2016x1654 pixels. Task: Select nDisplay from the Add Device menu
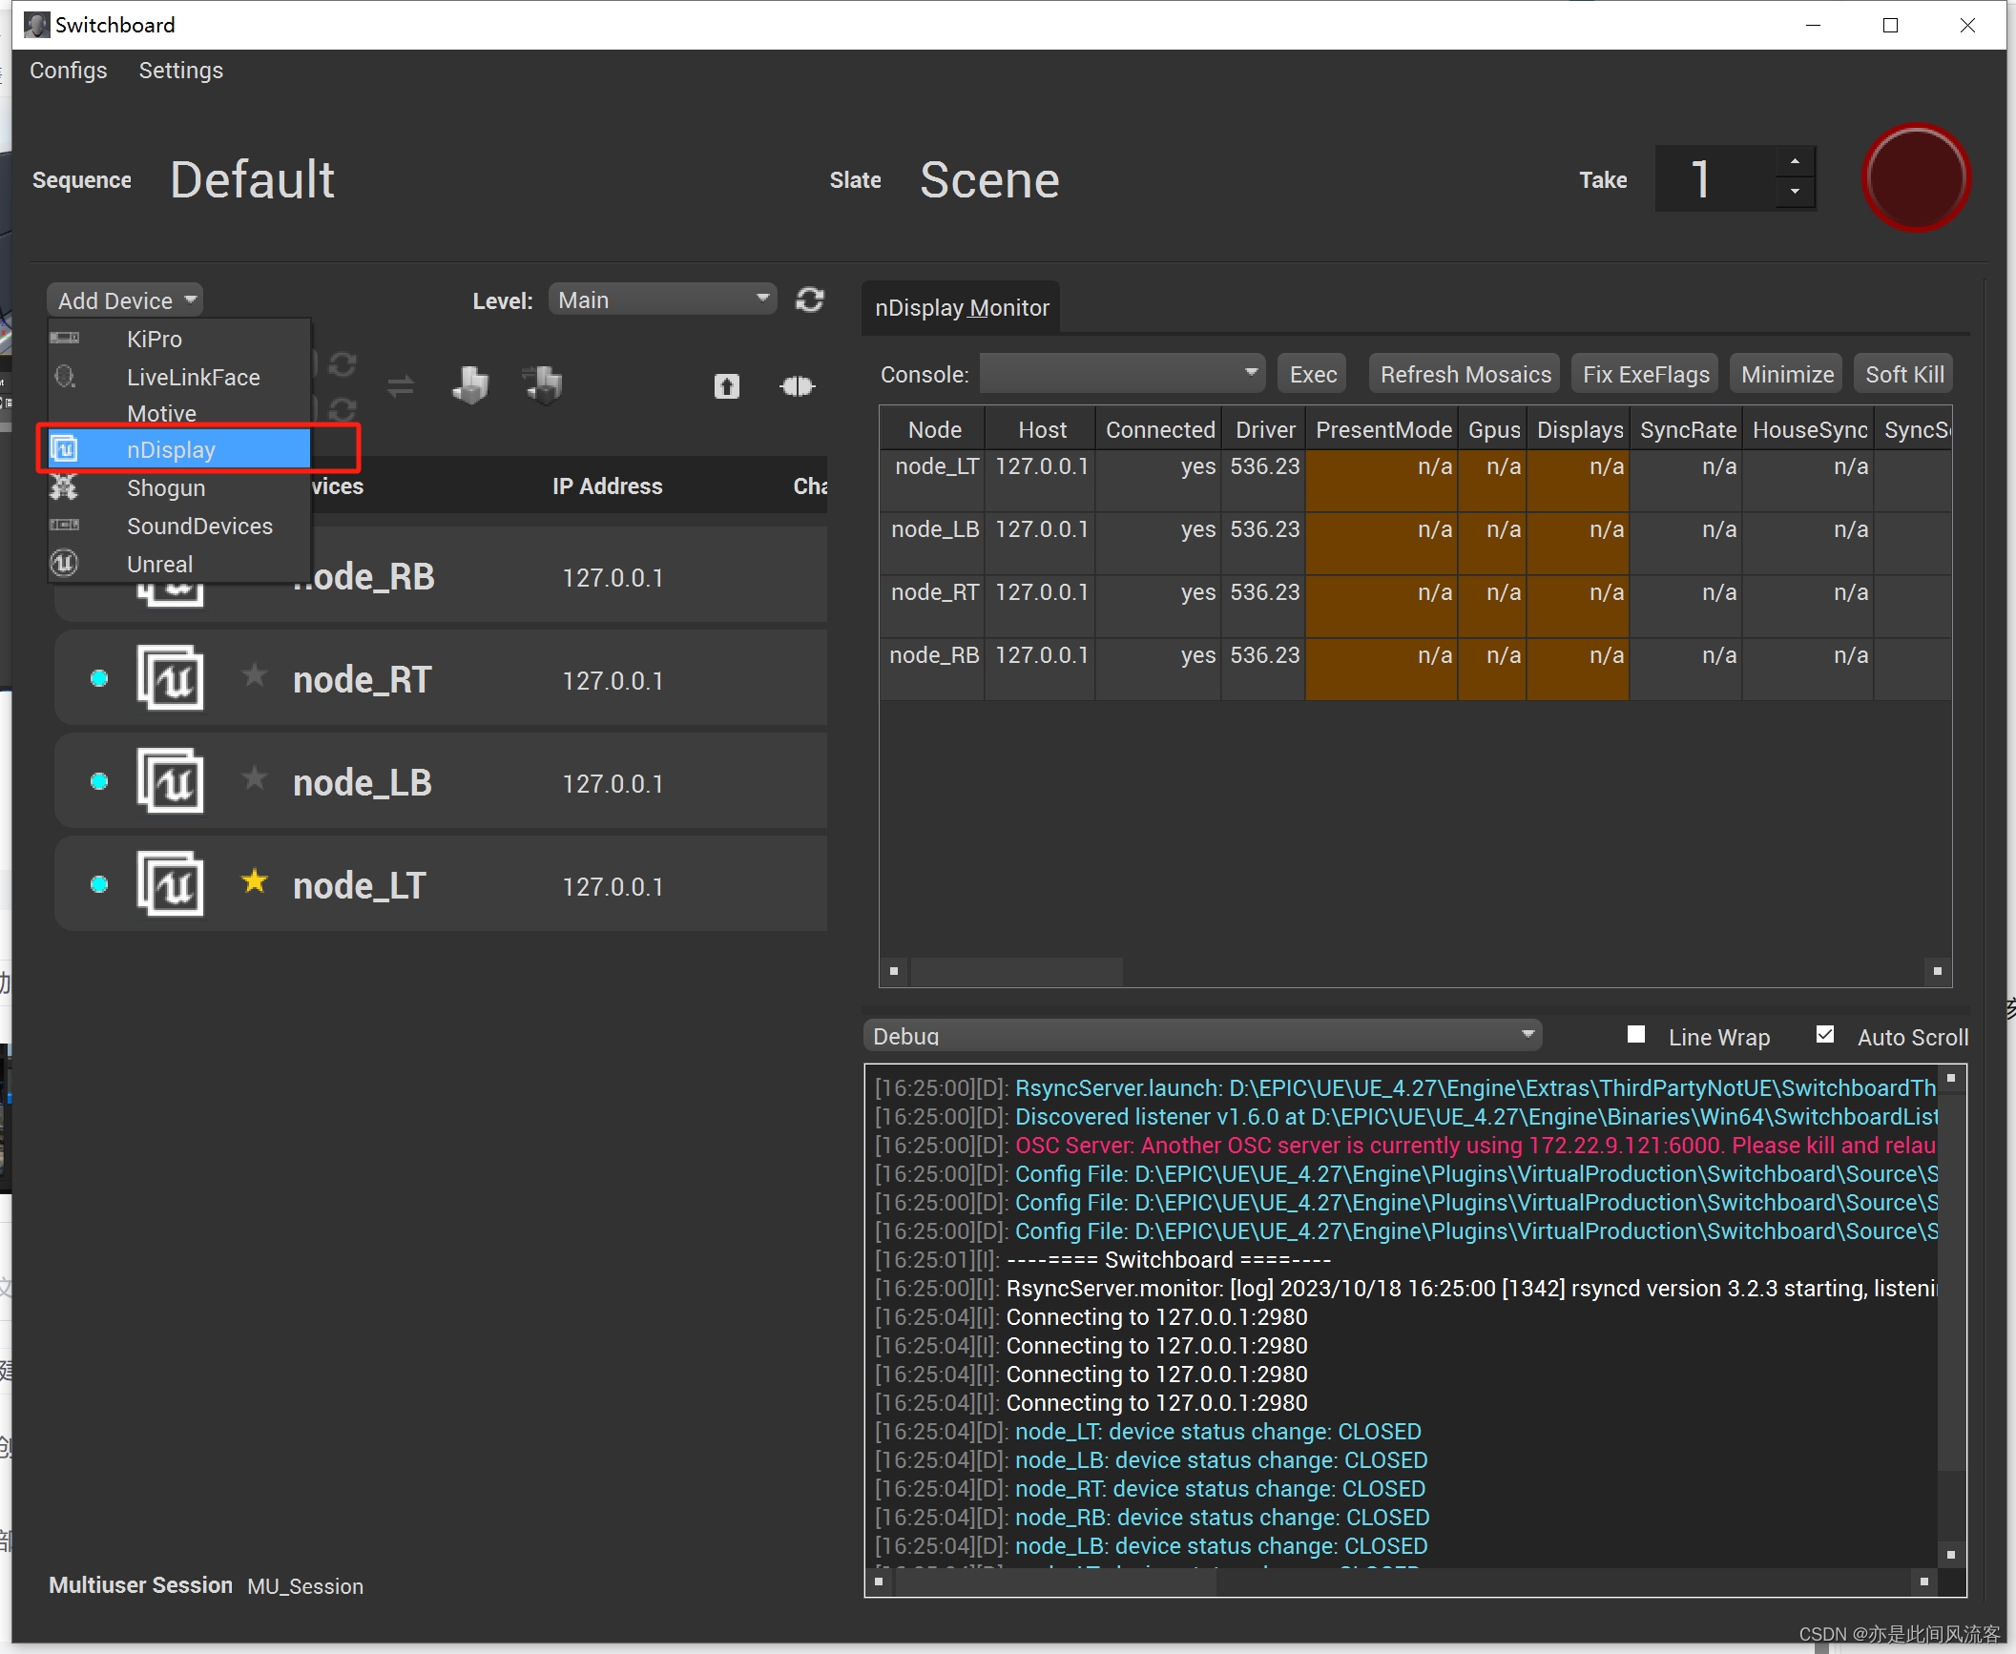[x=172, y=448]
